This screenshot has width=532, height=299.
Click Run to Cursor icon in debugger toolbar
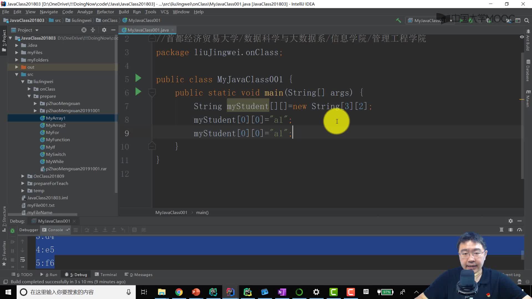123,230
